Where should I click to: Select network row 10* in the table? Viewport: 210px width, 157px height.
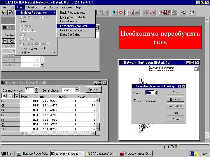[x=48, y=129]
